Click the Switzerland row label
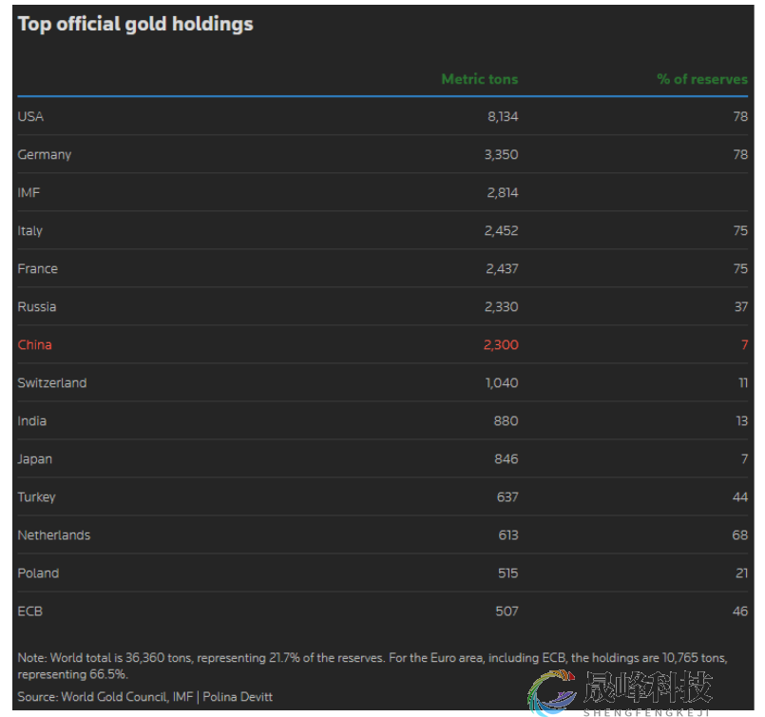The image size is (765, 717). tap(51, 382)
